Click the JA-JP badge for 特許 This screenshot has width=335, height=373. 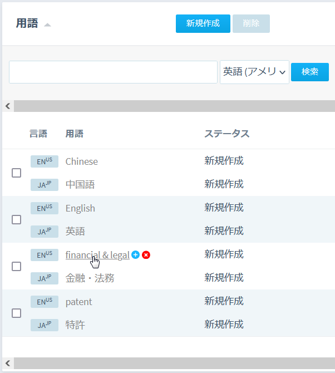click(45, 325)
